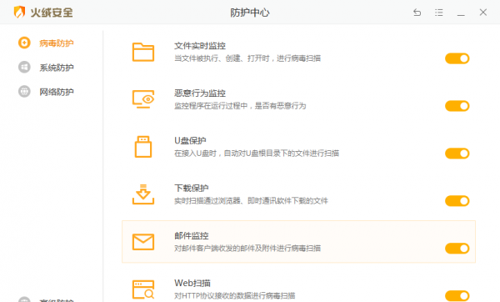
Task: Toggle off 文件实时监控 switch
Action: click(x=457, y=58)
